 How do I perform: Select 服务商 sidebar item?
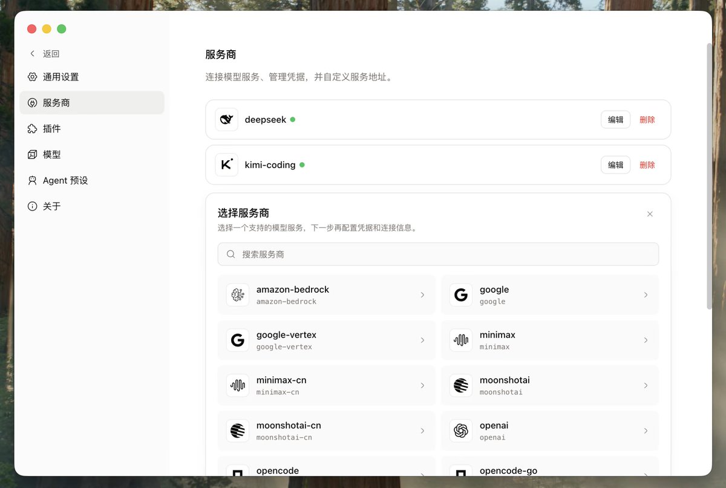(x=92, y=103)
